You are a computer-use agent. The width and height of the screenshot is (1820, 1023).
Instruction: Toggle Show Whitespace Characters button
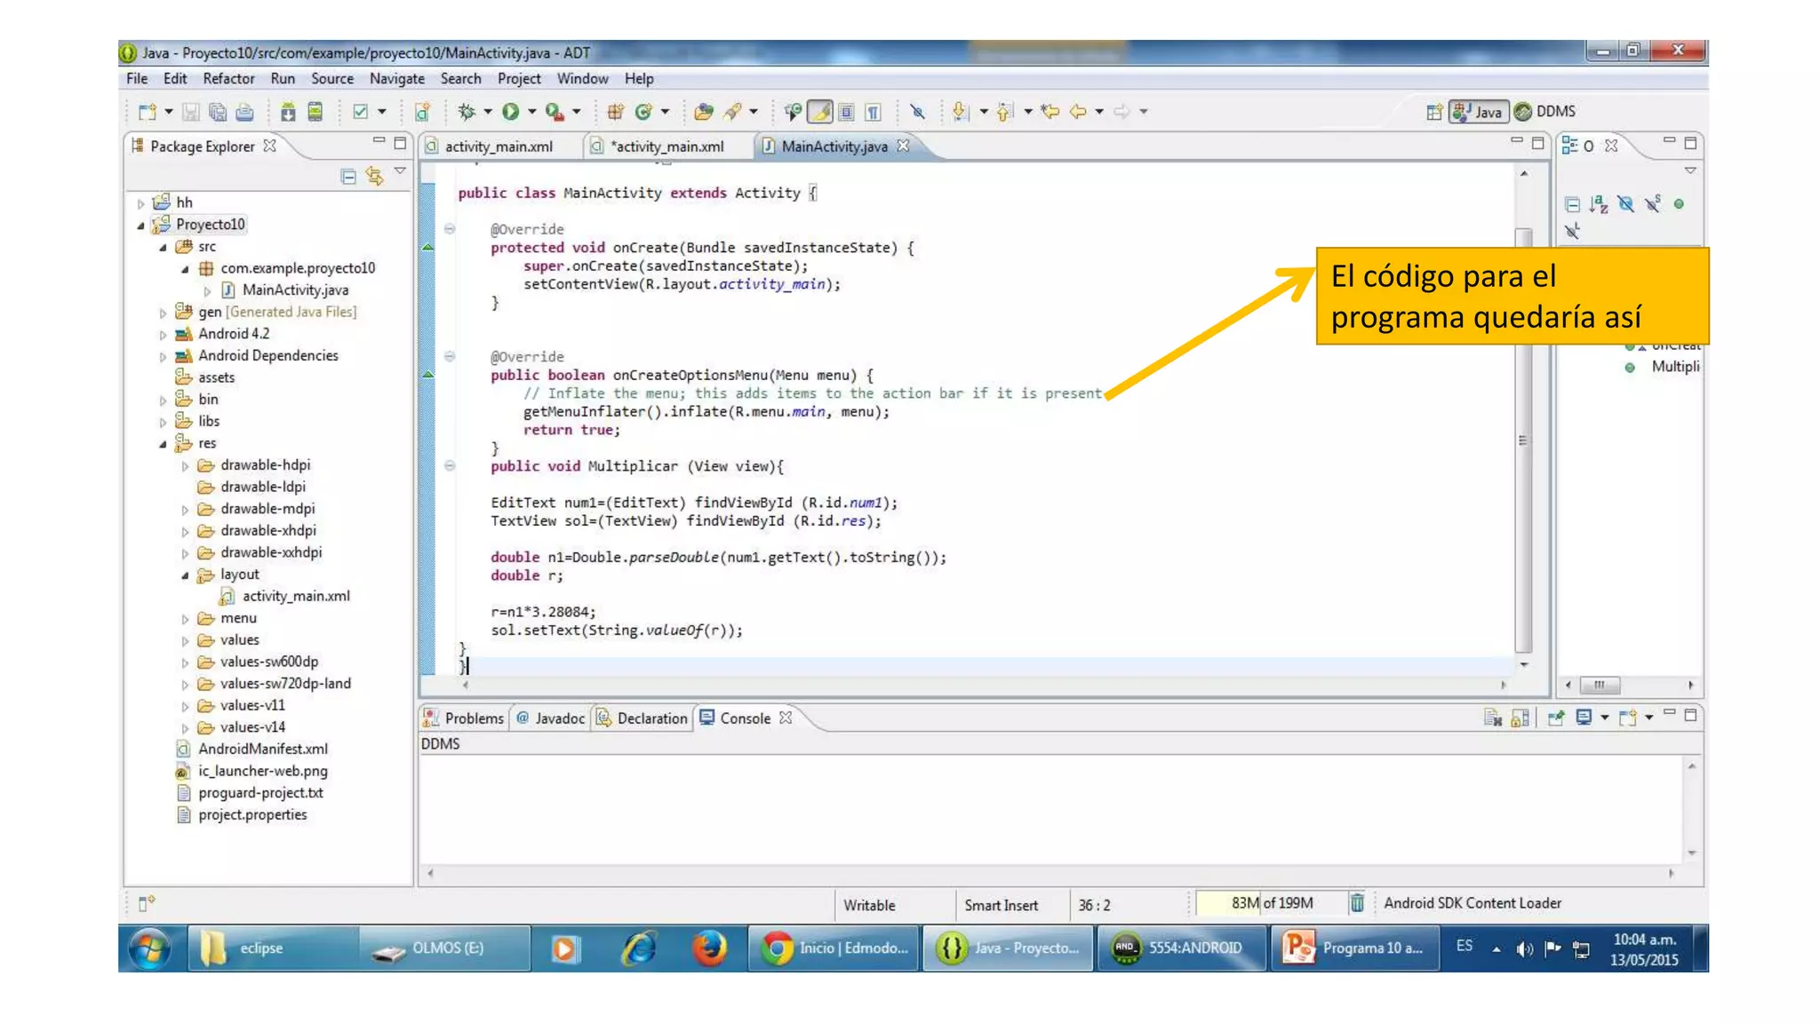pyautogui.click(x=874, y=111)
